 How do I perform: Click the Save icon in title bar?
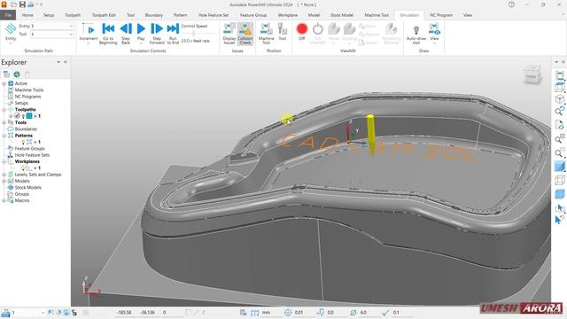[x=22, y=4]
